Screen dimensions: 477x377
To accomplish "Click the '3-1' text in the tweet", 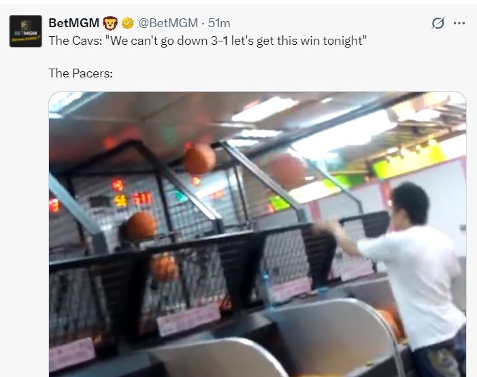I will click(x=219, y=41).
